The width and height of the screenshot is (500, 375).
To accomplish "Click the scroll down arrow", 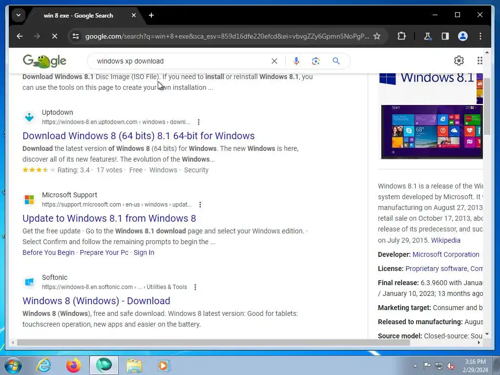I will tap(487, 334).
